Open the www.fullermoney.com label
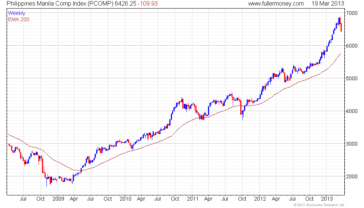Viewport: 364px width, 208px height. (276, 3)
